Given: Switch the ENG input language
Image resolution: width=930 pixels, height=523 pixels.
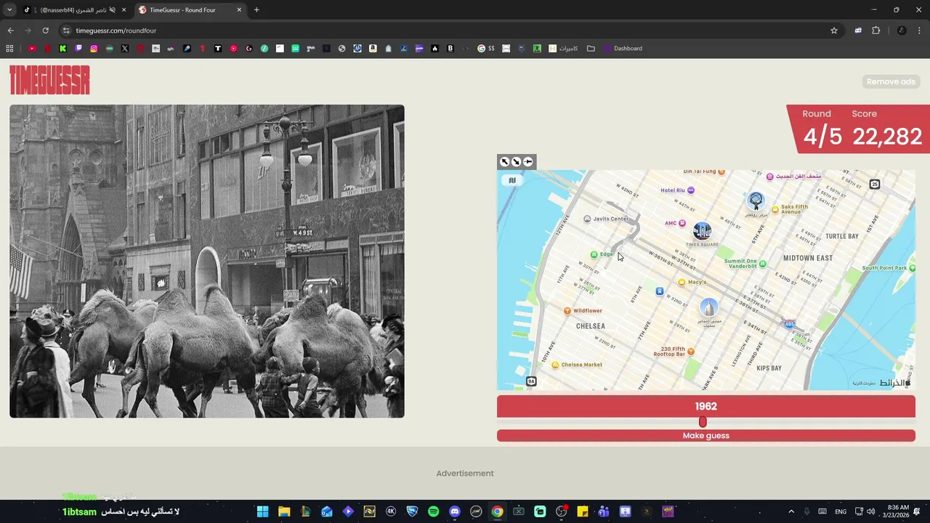Looking at the screenshot, I should (841, 511).
